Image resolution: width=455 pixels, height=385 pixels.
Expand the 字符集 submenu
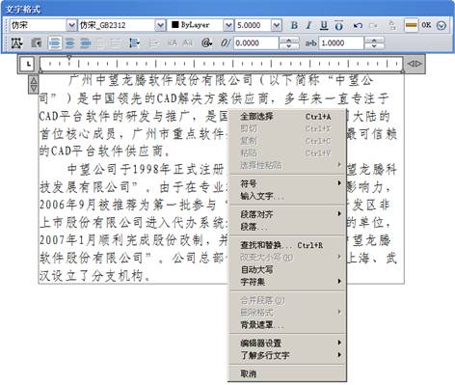pos(287,282)
